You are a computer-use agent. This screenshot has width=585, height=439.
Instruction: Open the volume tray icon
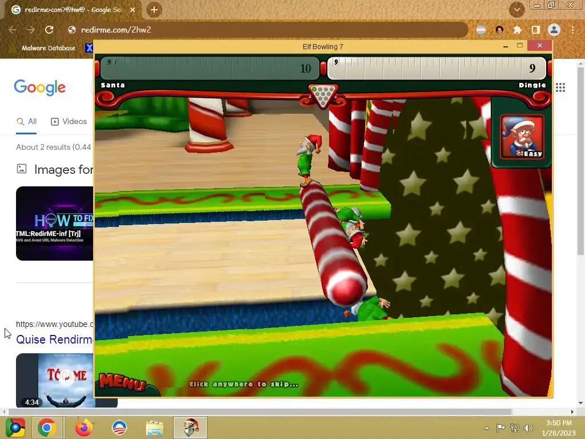pyautogui.click(x=528, y=428)
